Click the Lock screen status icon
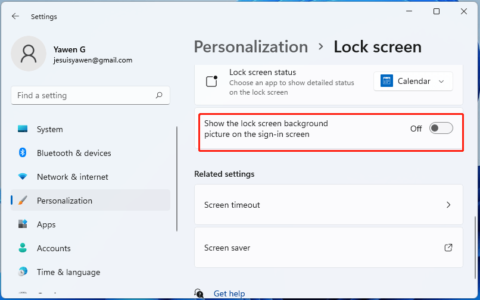Viewport: 480px width, 300px height. (211, 82)
